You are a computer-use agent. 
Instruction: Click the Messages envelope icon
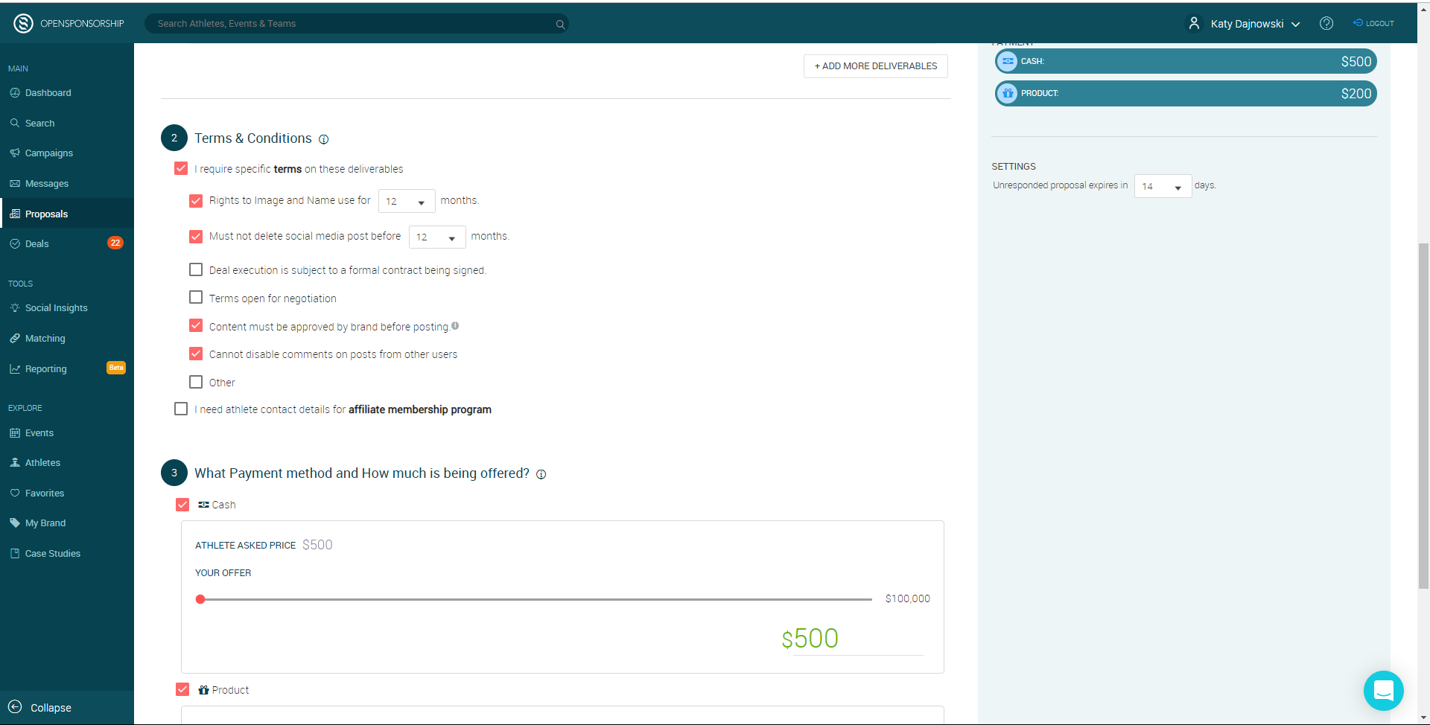click(x=15, y=183)
